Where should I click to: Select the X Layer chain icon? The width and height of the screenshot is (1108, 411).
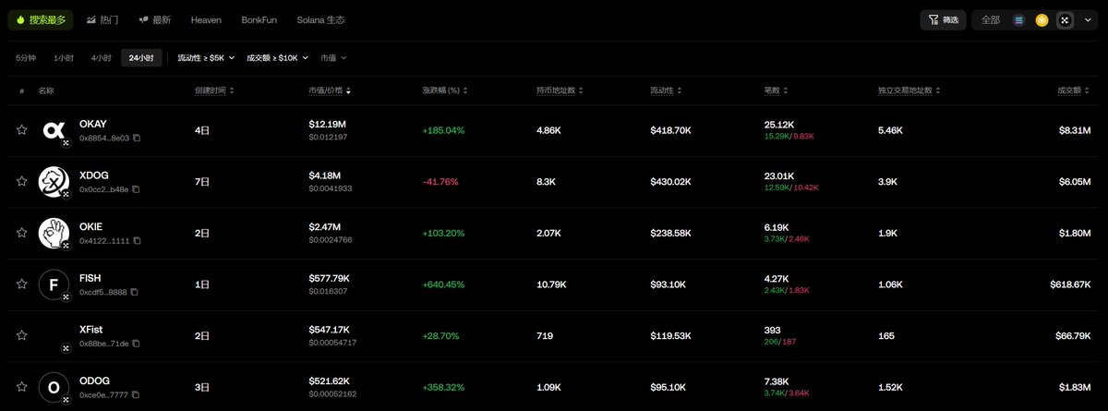[1065, 19]
